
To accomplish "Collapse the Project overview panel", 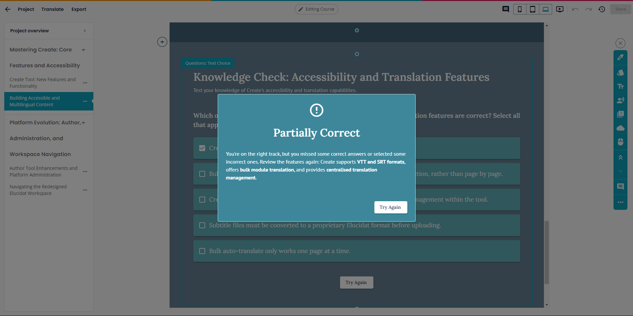I will (85, 31).
